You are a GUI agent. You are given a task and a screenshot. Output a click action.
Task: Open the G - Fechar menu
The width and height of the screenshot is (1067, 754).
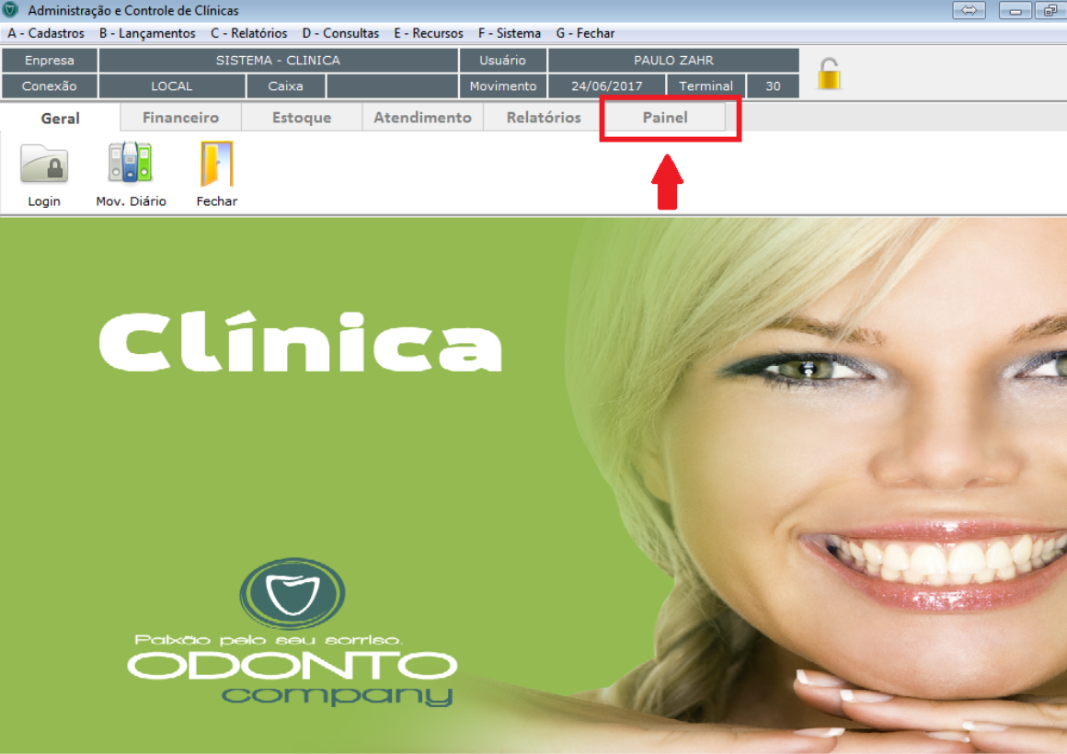pyautogui.click(x=584, y=33)
